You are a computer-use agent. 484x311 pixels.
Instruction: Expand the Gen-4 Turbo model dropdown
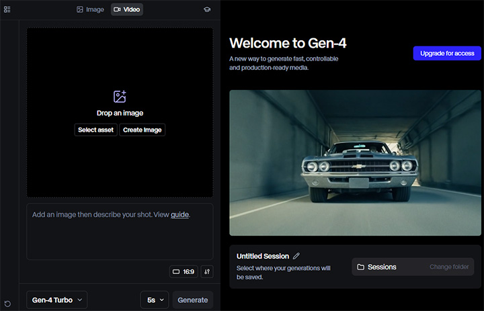[56, 300]
